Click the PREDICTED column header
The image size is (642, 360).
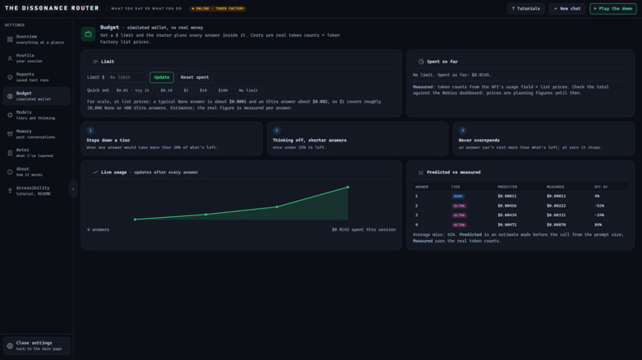tap(507, 187)
